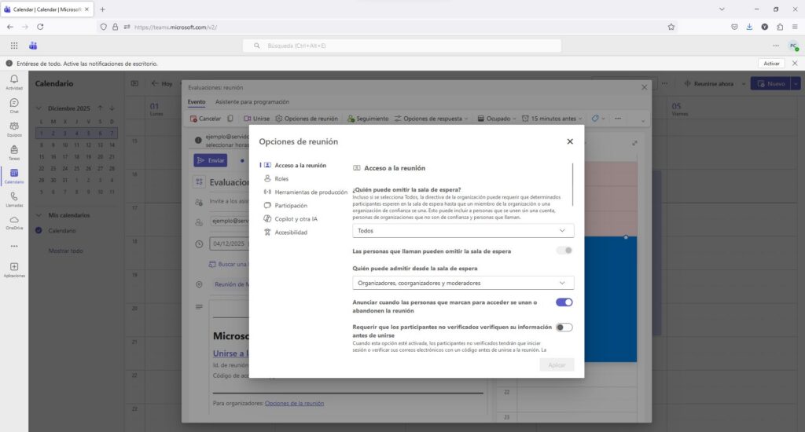Open Tareas in the Teams sidebar
The image size is (805, 432).
point(14,152)
